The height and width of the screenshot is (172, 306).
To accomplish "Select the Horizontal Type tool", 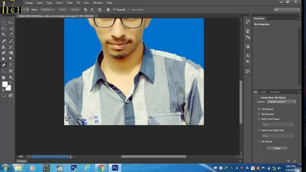I will pos(11,65).
